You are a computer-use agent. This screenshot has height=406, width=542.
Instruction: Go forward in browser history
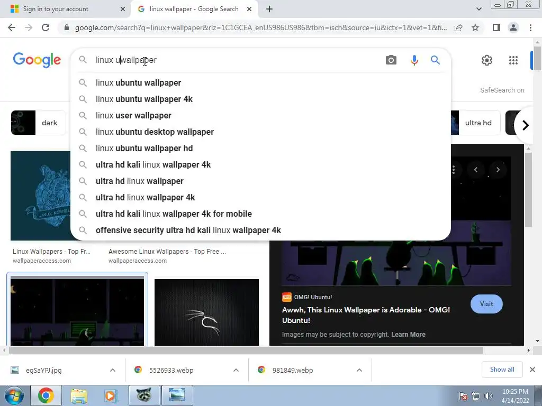click(29, 27)
